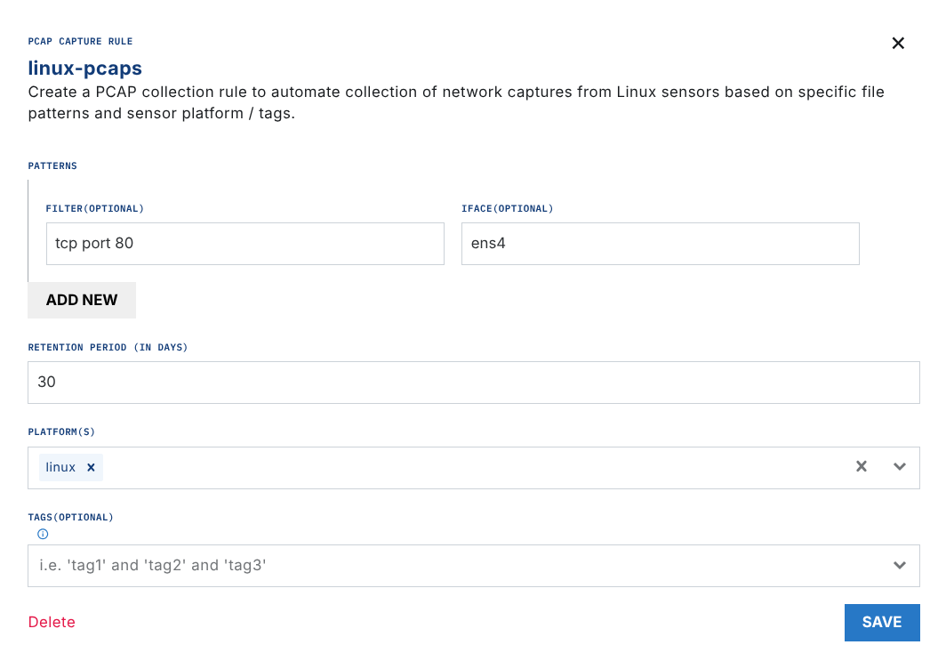Focus the Iface field containing ens4

pos(660,243)
